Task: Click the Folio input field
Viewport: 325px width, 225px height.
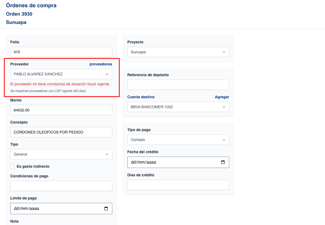Action: point(61,52)
